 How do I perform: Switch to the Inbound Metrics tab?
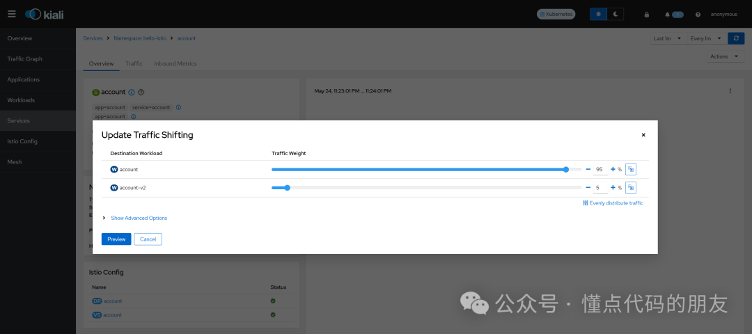tap(175, 64)
